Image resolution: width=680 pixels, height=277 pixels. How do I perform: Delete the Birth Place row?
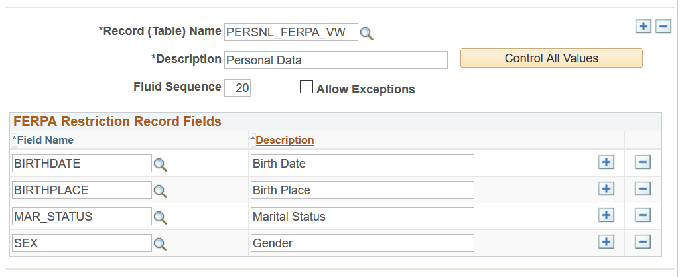(642, 190)
